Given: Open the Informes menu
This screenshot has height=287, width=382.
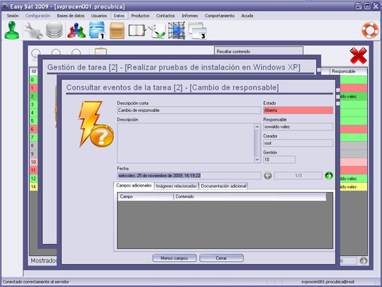Looking at the screenshot, I should (x=190, y=16).
